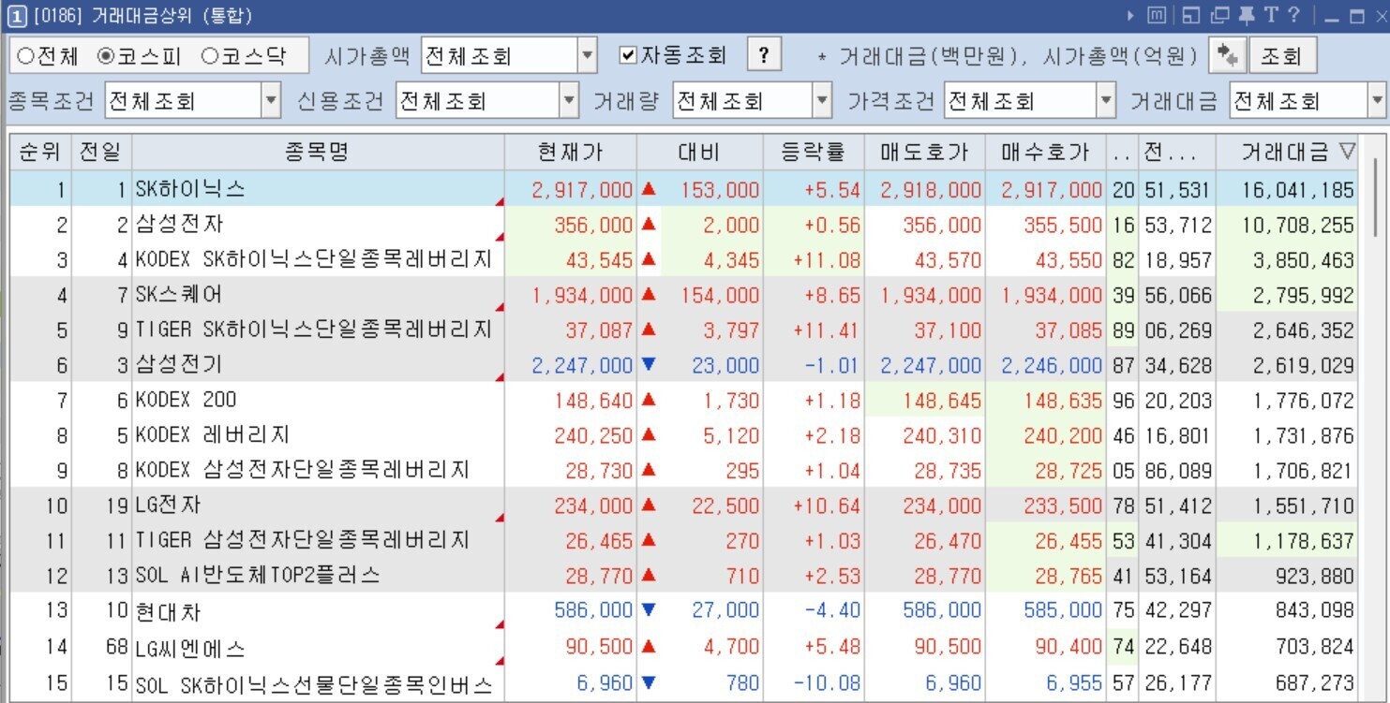Select KODEX SK하이닉스단일종목레버리지 row
This screenshot has width=1390, height=703.
tap(683, 259)
